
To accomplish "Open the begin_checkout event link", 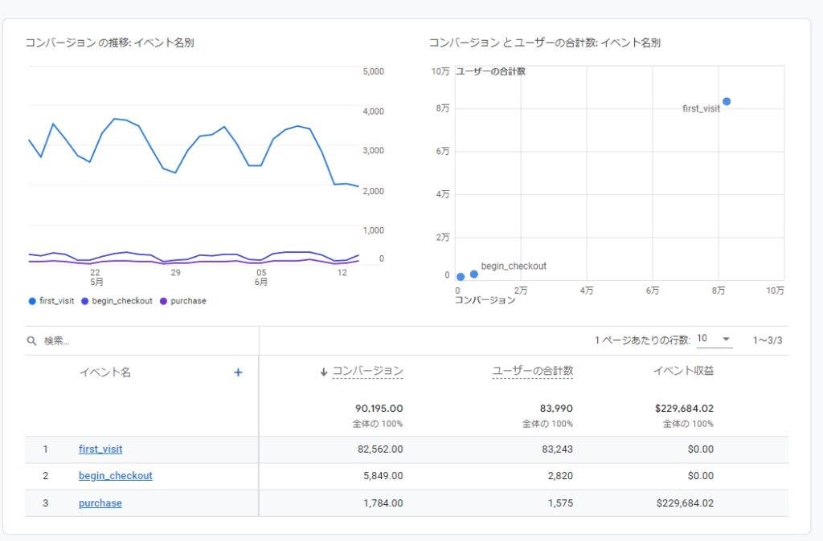I will coord(115,476).
